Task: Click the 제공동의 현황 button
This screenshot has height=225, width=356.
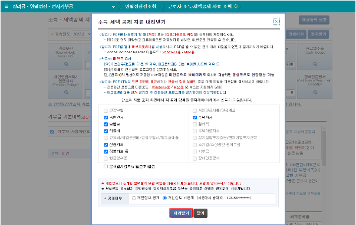Action: pos(314,20)
